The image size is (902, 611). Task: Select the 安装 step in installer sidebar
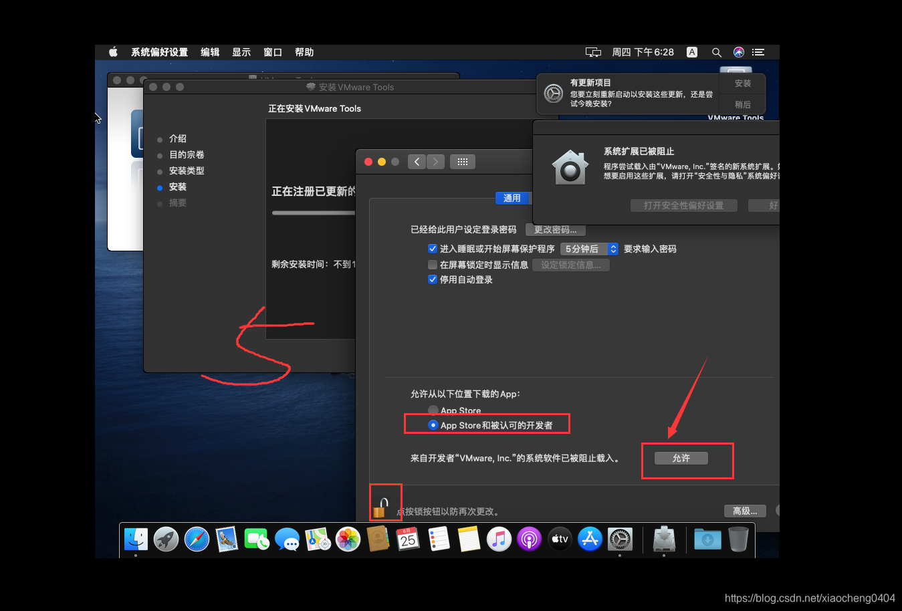pyautogui.click(x=178, y=187)
